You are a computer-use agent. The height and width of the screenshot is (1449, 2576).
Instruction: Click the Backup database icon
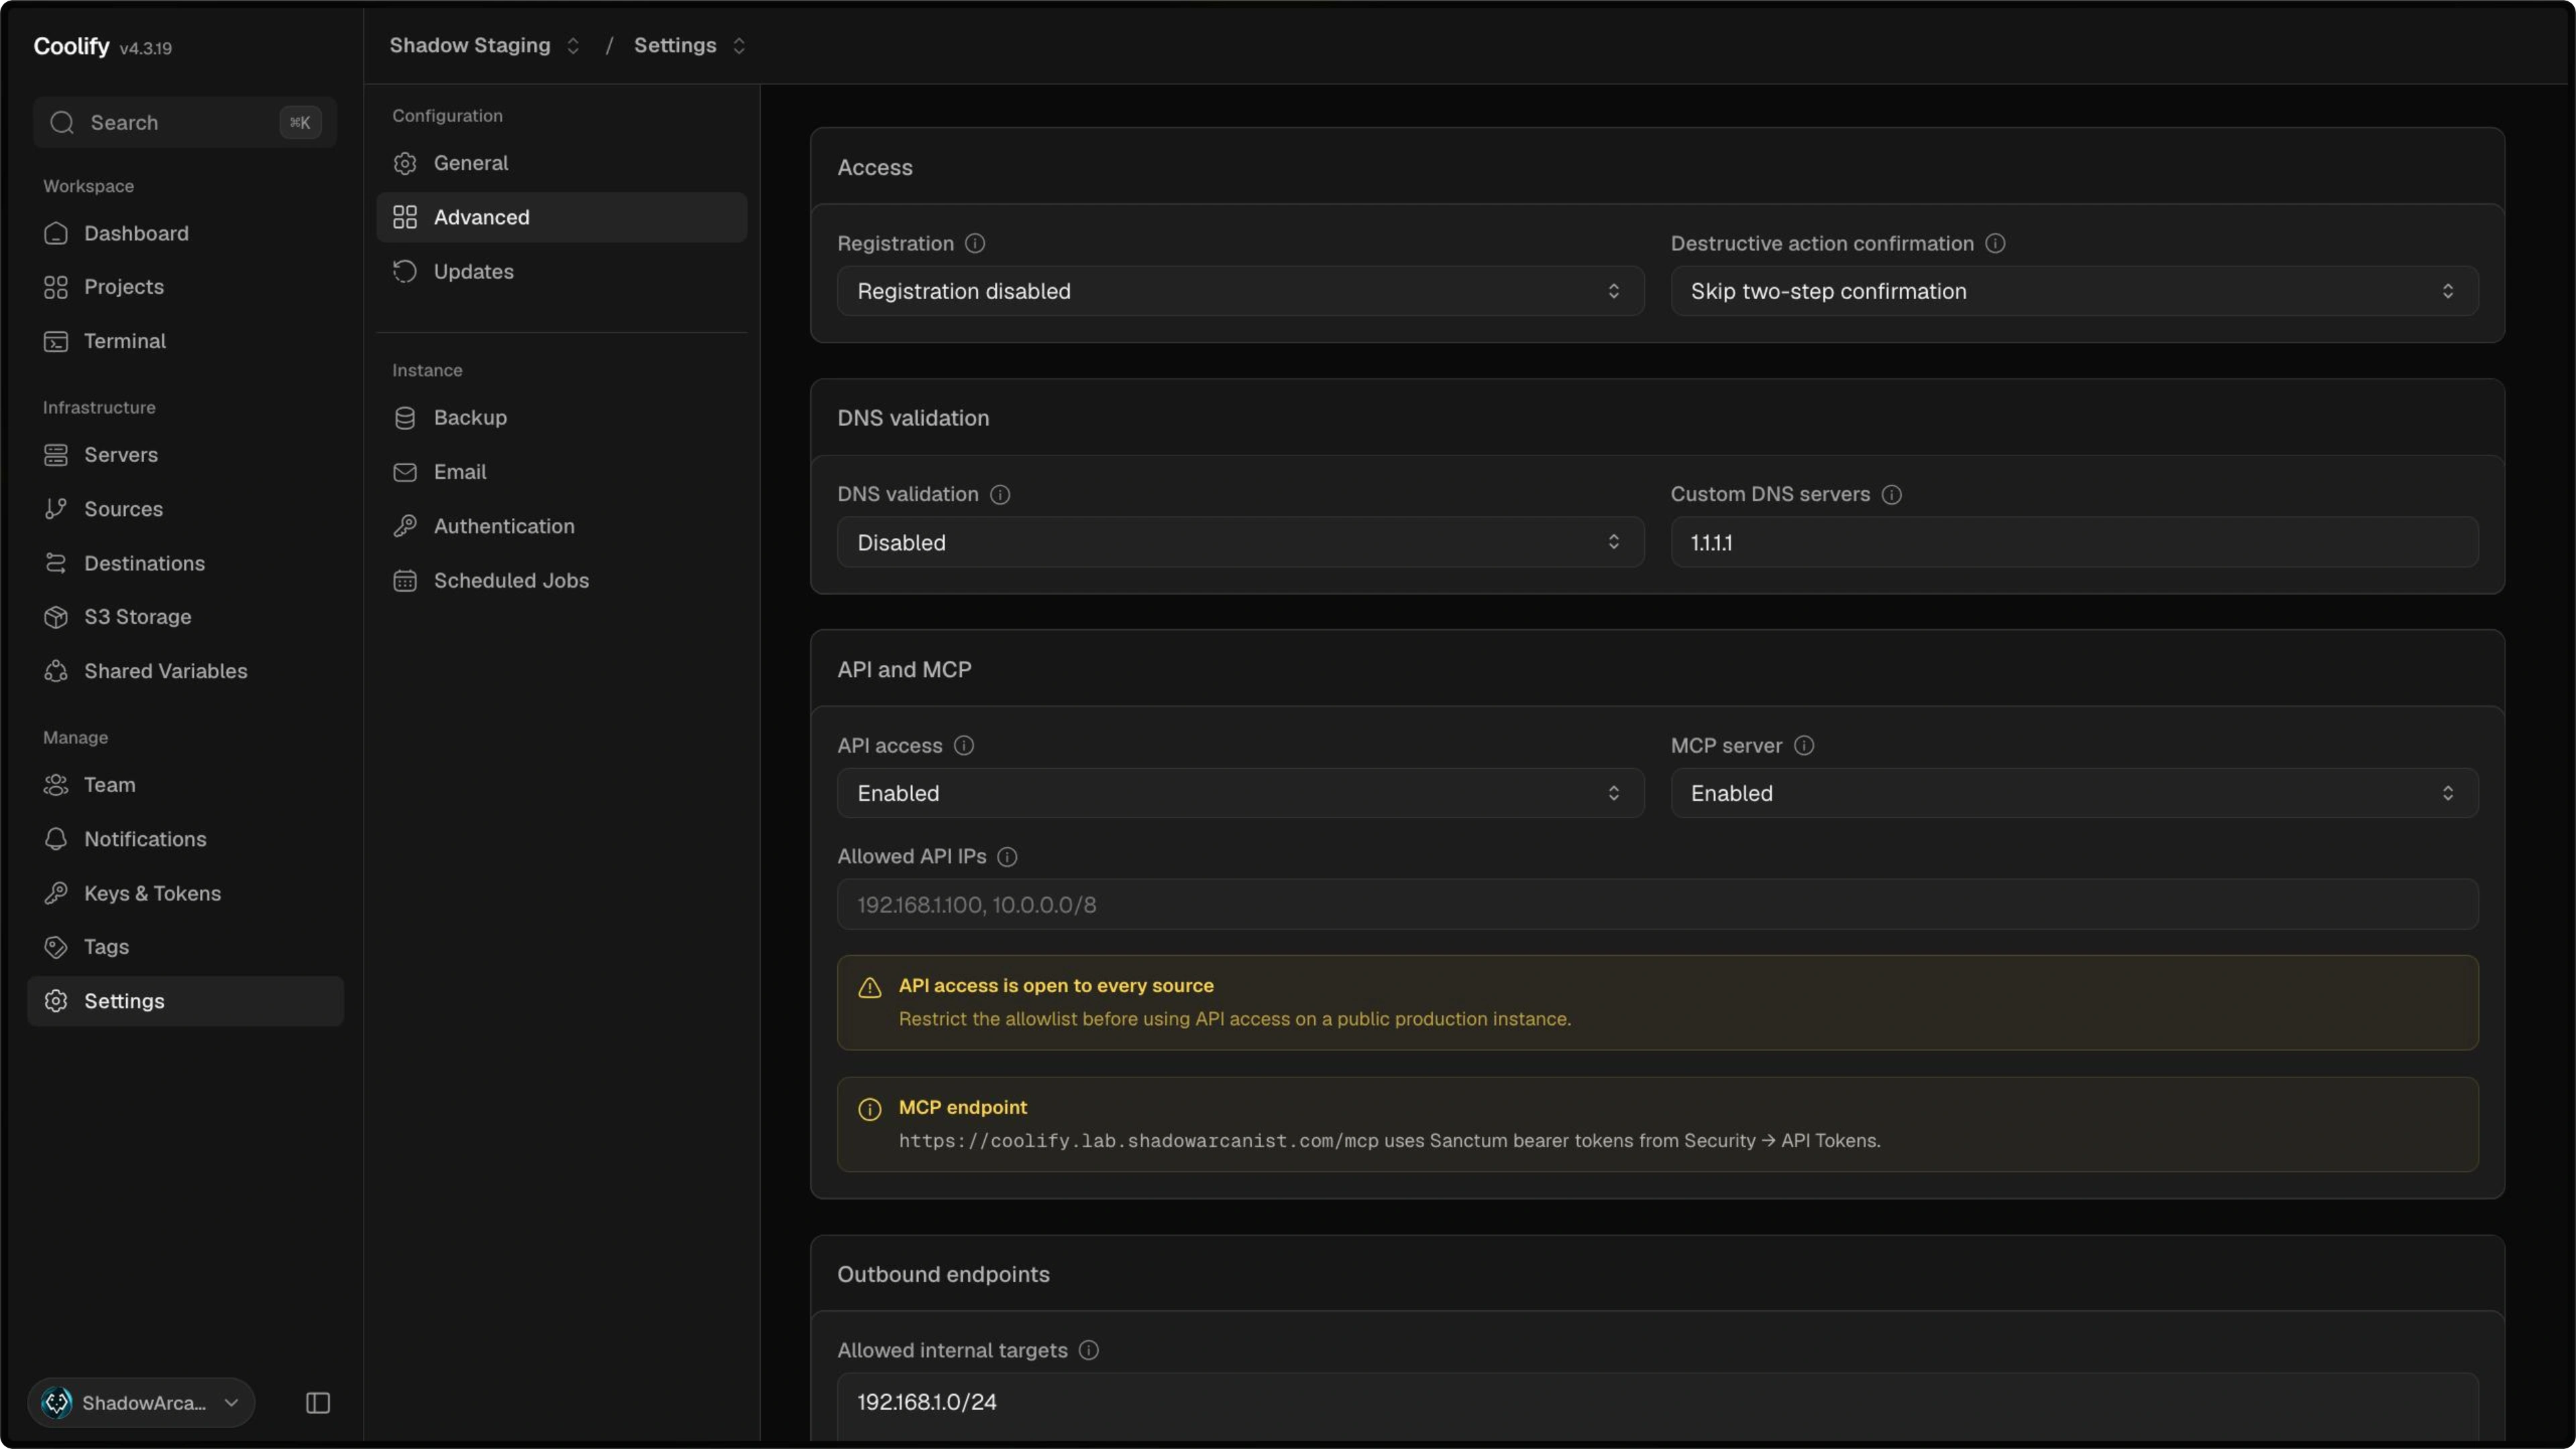click(x=405, y=418)
